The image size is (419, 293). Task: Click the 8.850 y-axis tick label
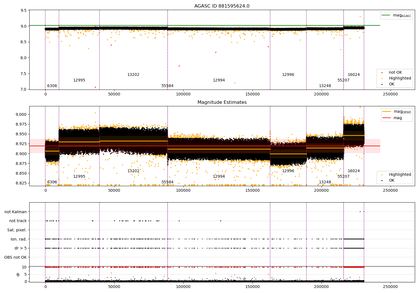point(21,173)
